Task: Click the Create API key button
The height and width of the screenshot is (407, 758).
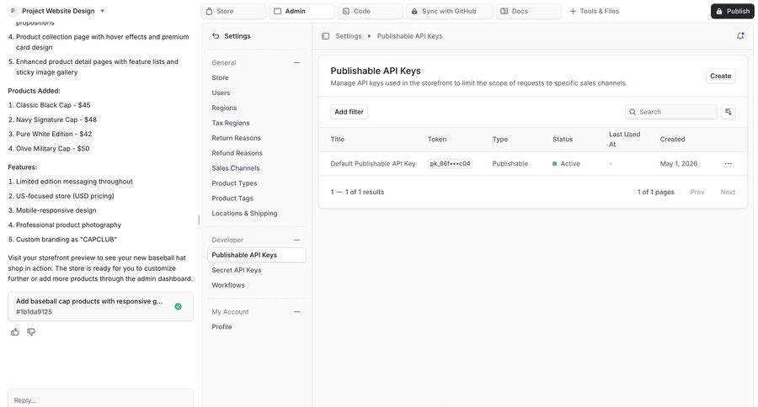Action: (720, 76)
